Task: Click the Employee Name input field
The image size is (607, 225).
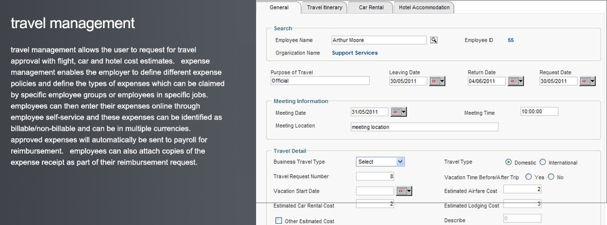Action: coord(380,40)
